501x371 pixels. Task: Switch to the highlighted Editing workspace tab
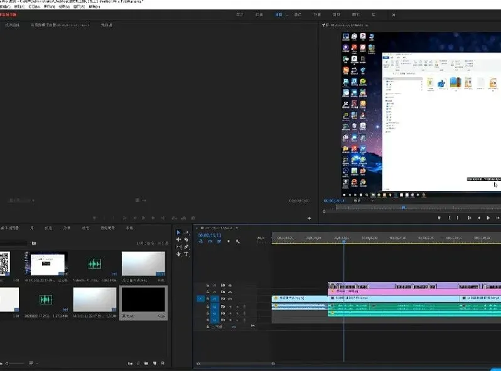277,14
